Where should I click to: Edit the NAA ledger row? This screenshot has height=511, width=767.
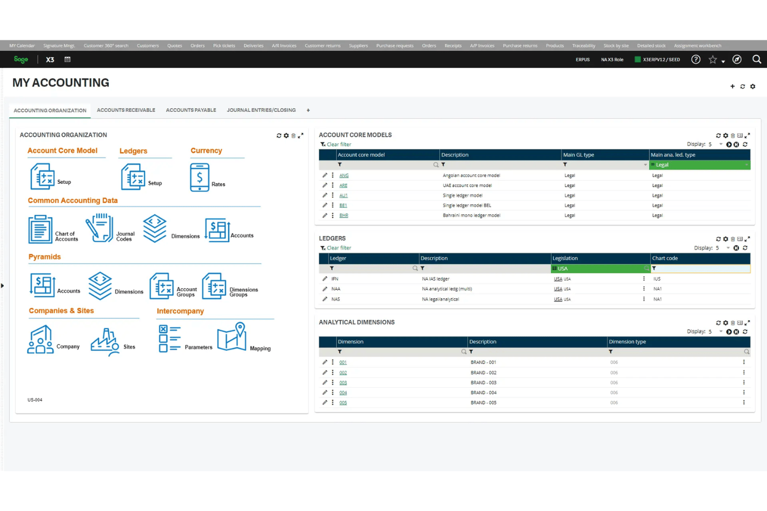[x=325, y=289]
